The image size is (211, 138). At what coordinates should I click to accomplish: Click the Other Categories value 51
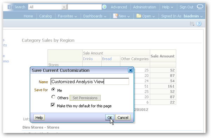146,86
